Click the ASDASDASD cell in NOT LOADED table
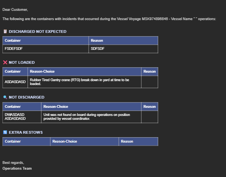The height and width of the screenshot is (177, 226). point(15,82)
